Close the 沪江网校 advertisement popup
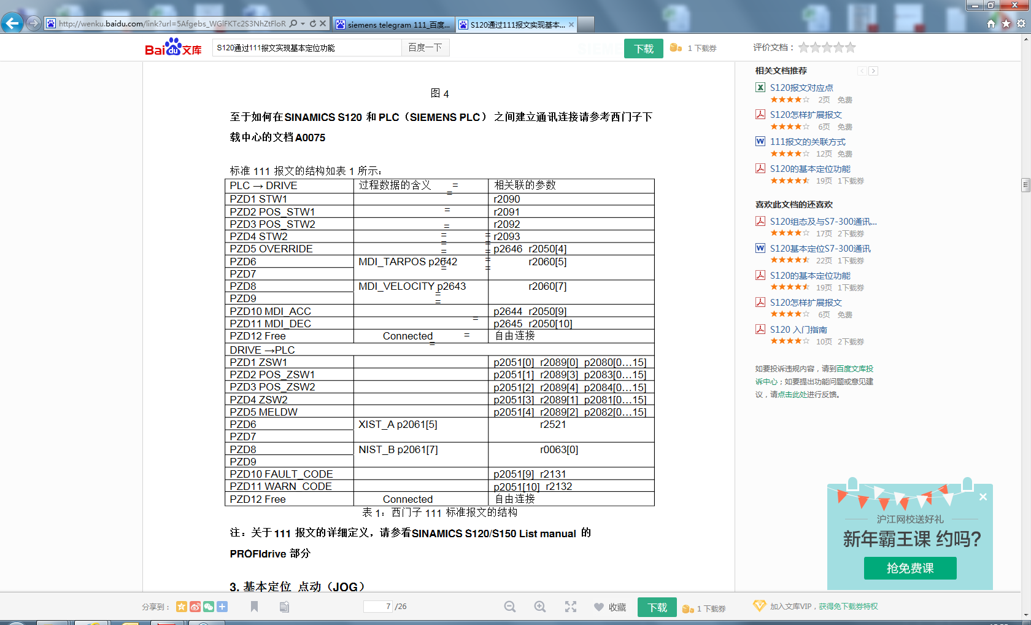The height and width of the screenshot is (625, 1031). pos(983,497)
